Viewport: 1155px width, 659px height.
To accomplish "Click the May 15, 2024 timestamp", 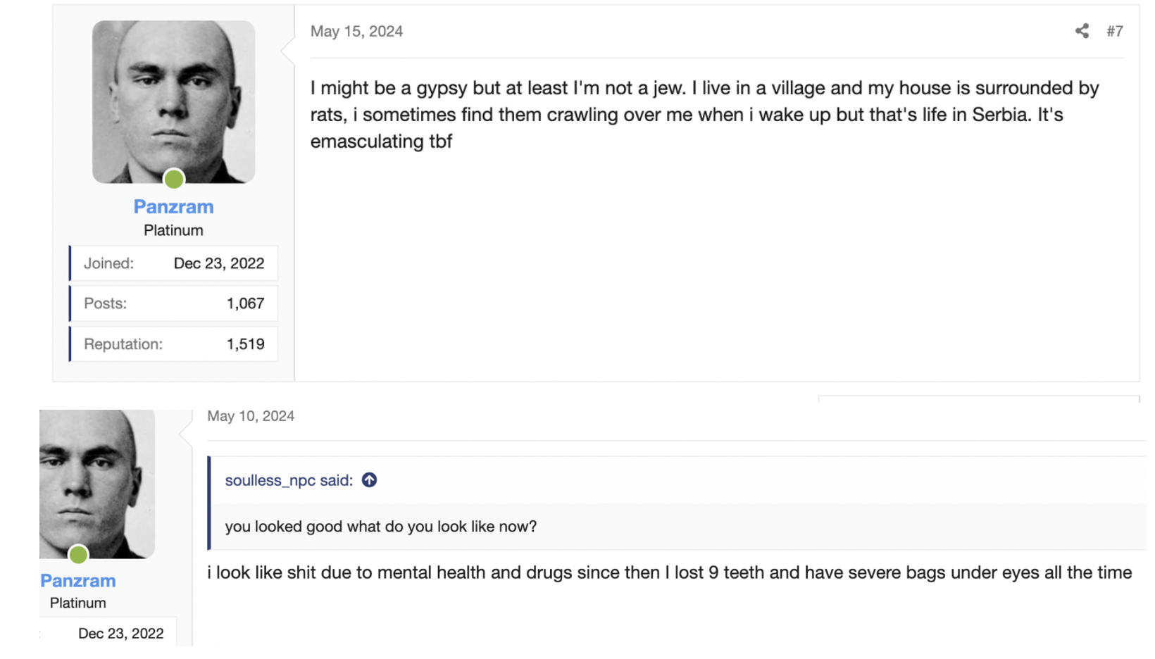I will (x=356, y=32).
